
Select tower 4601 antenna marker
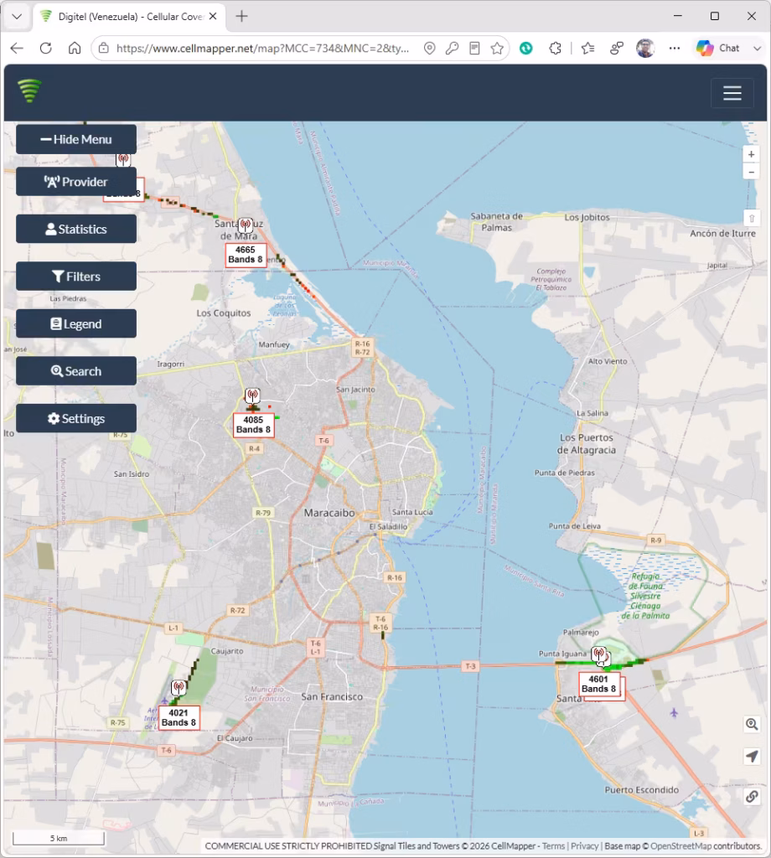tap(598, 654)
